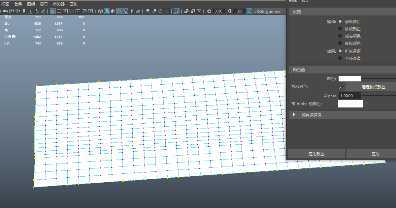The image size is (396, 208).
Task: Select 移除颜色 operation radio button
Action: coord(340,43)
